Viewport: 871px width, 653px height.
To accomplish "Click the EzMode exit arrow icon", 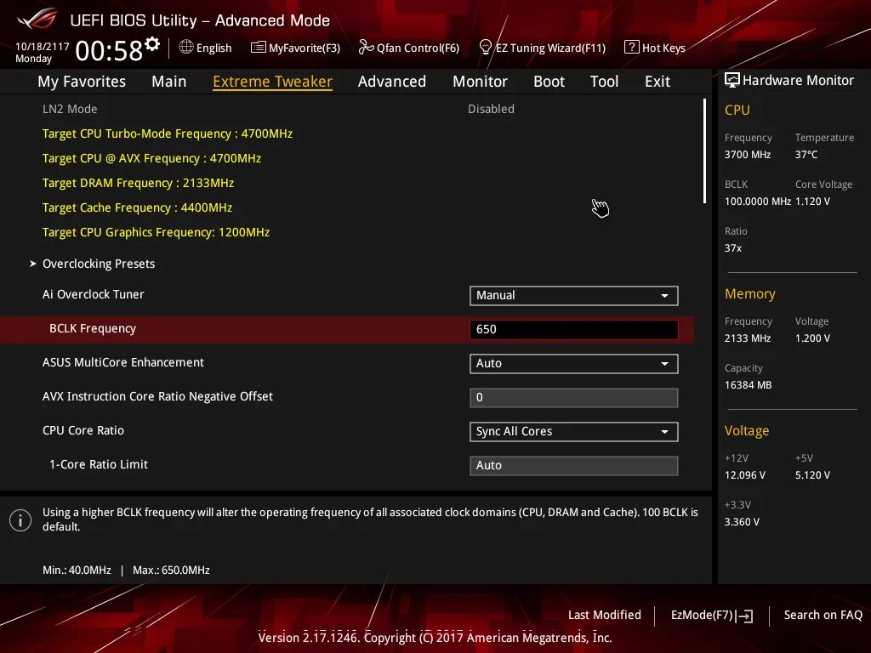I will coord(745,616).
